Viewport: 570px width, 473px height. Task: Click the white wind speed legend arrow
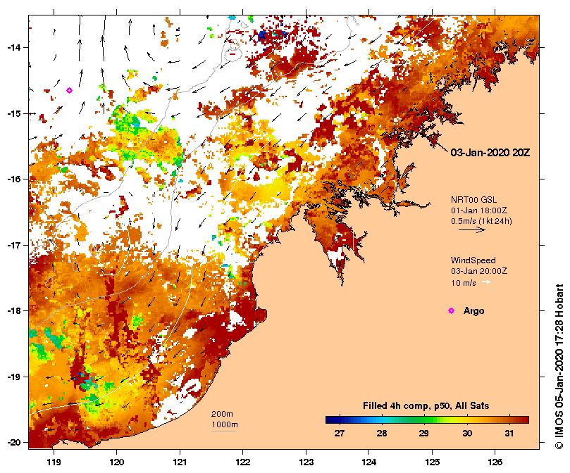coord(485,282)
